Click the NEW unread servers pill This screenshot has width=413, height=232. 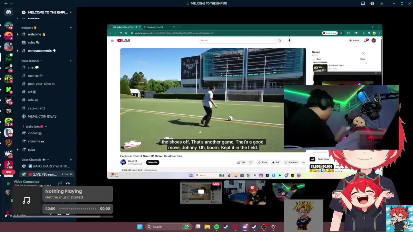click(x=9, y=172)
